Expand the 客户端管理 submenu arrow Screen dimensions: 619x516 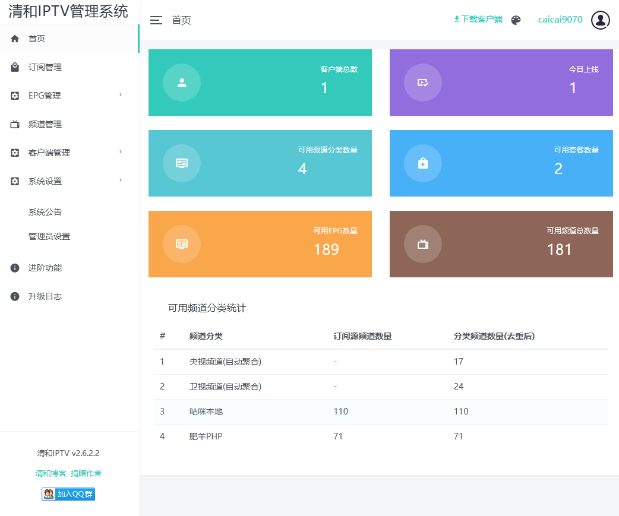121,152
